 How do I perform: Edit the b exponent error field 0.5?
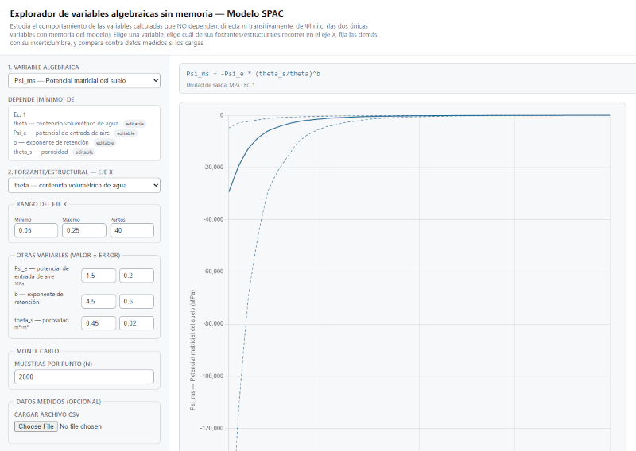[136, 302]
